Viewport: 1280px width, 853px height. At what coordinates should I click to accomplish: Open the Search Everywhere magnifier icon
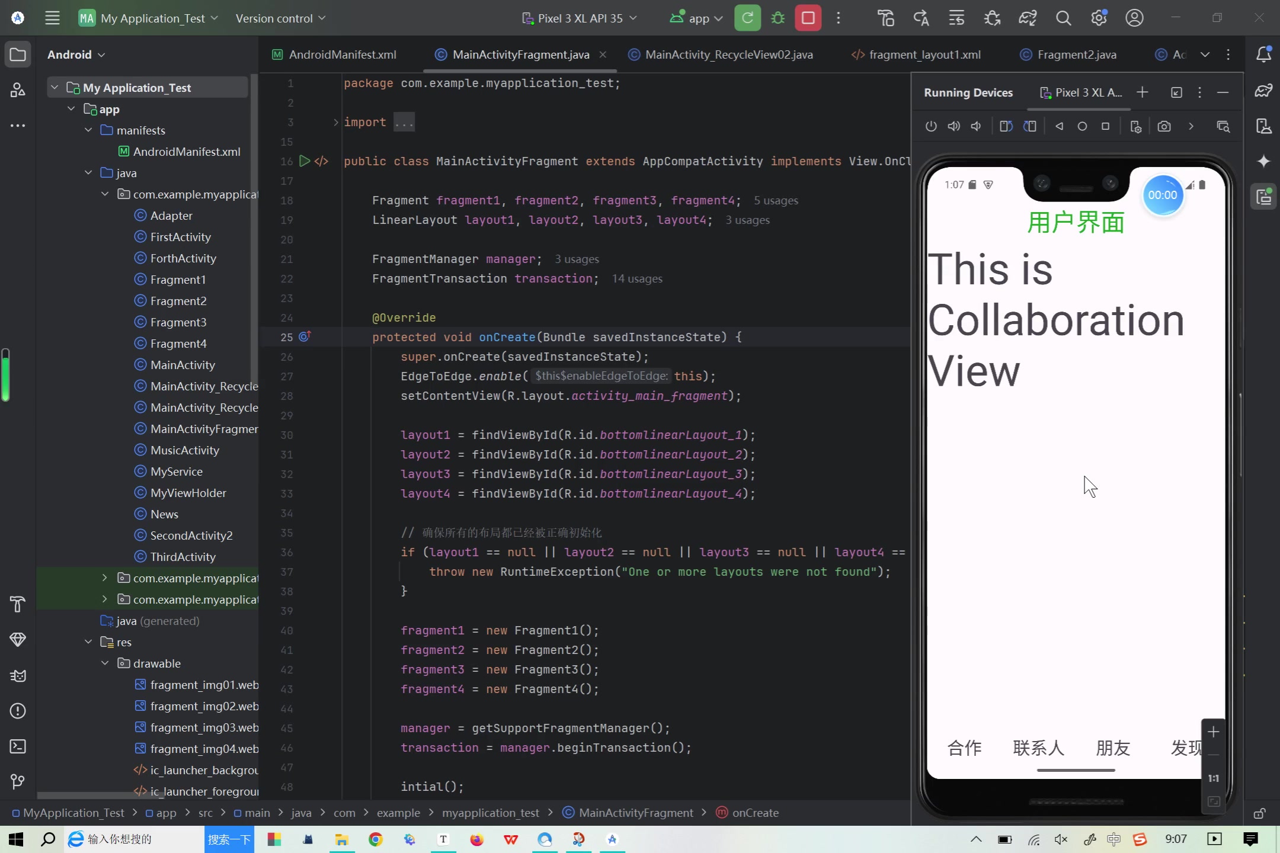pos(1063,18)
